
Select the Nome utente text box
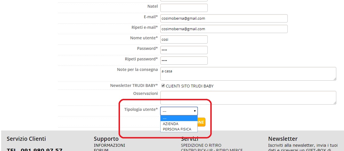tap(184, 40)
